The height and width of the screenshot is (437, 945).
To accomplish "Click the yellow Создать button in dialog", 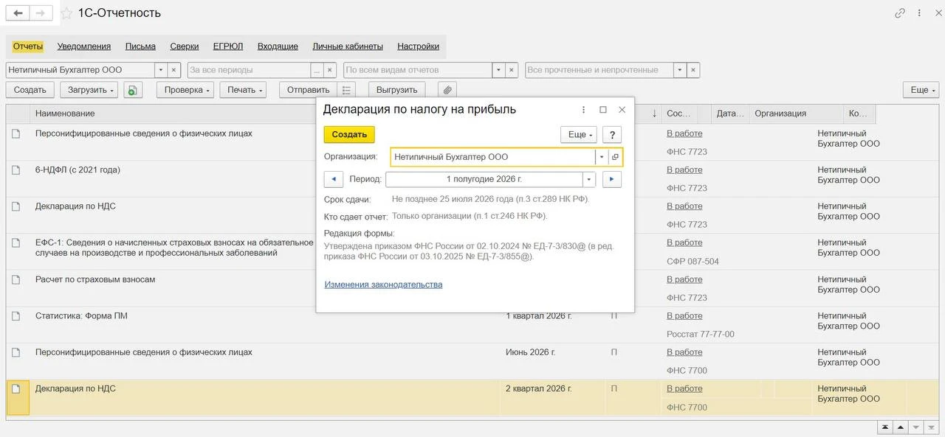I will [349, 135].
